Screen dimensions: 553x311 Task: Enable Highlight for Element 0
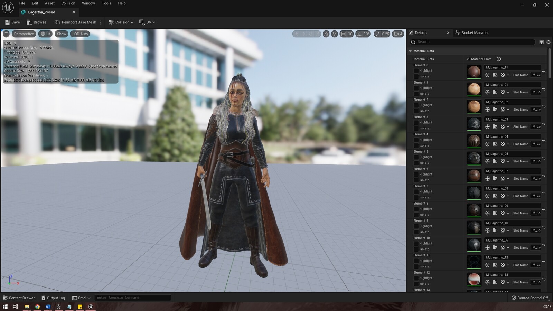click(x=416, y=71)
